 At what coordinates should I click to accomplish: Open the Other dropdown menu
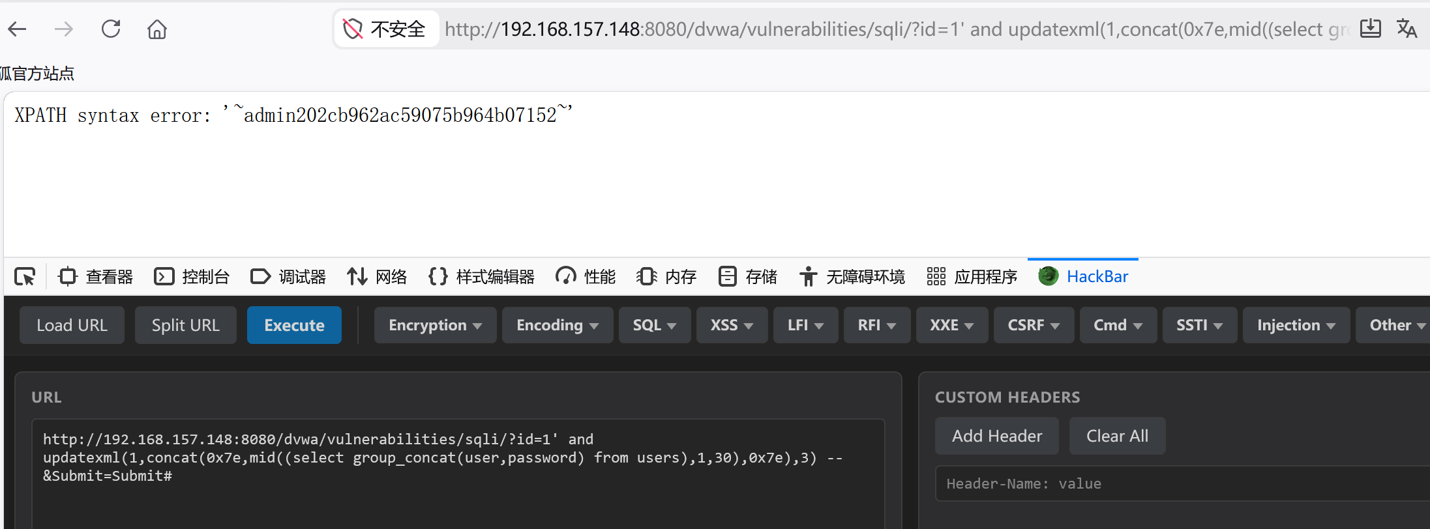point(1393,325)
